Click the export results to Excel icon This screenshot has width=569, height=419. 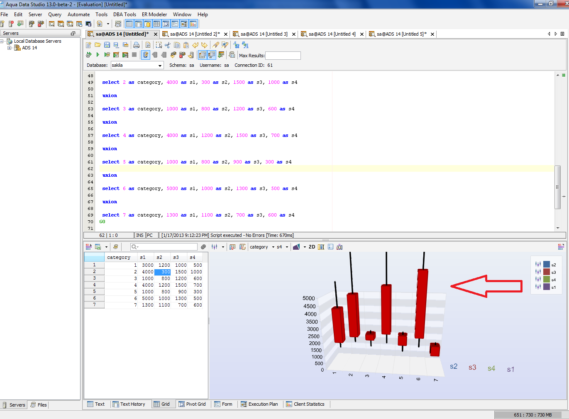click(x=98, y=247)
